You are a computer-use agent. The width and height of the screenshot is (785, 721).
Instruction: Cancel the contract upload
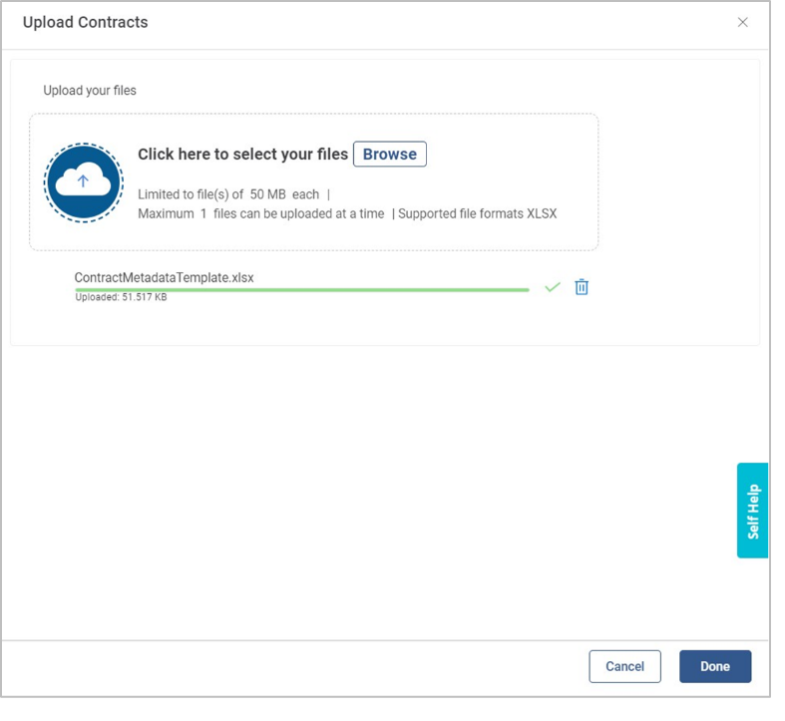(624, 666)
